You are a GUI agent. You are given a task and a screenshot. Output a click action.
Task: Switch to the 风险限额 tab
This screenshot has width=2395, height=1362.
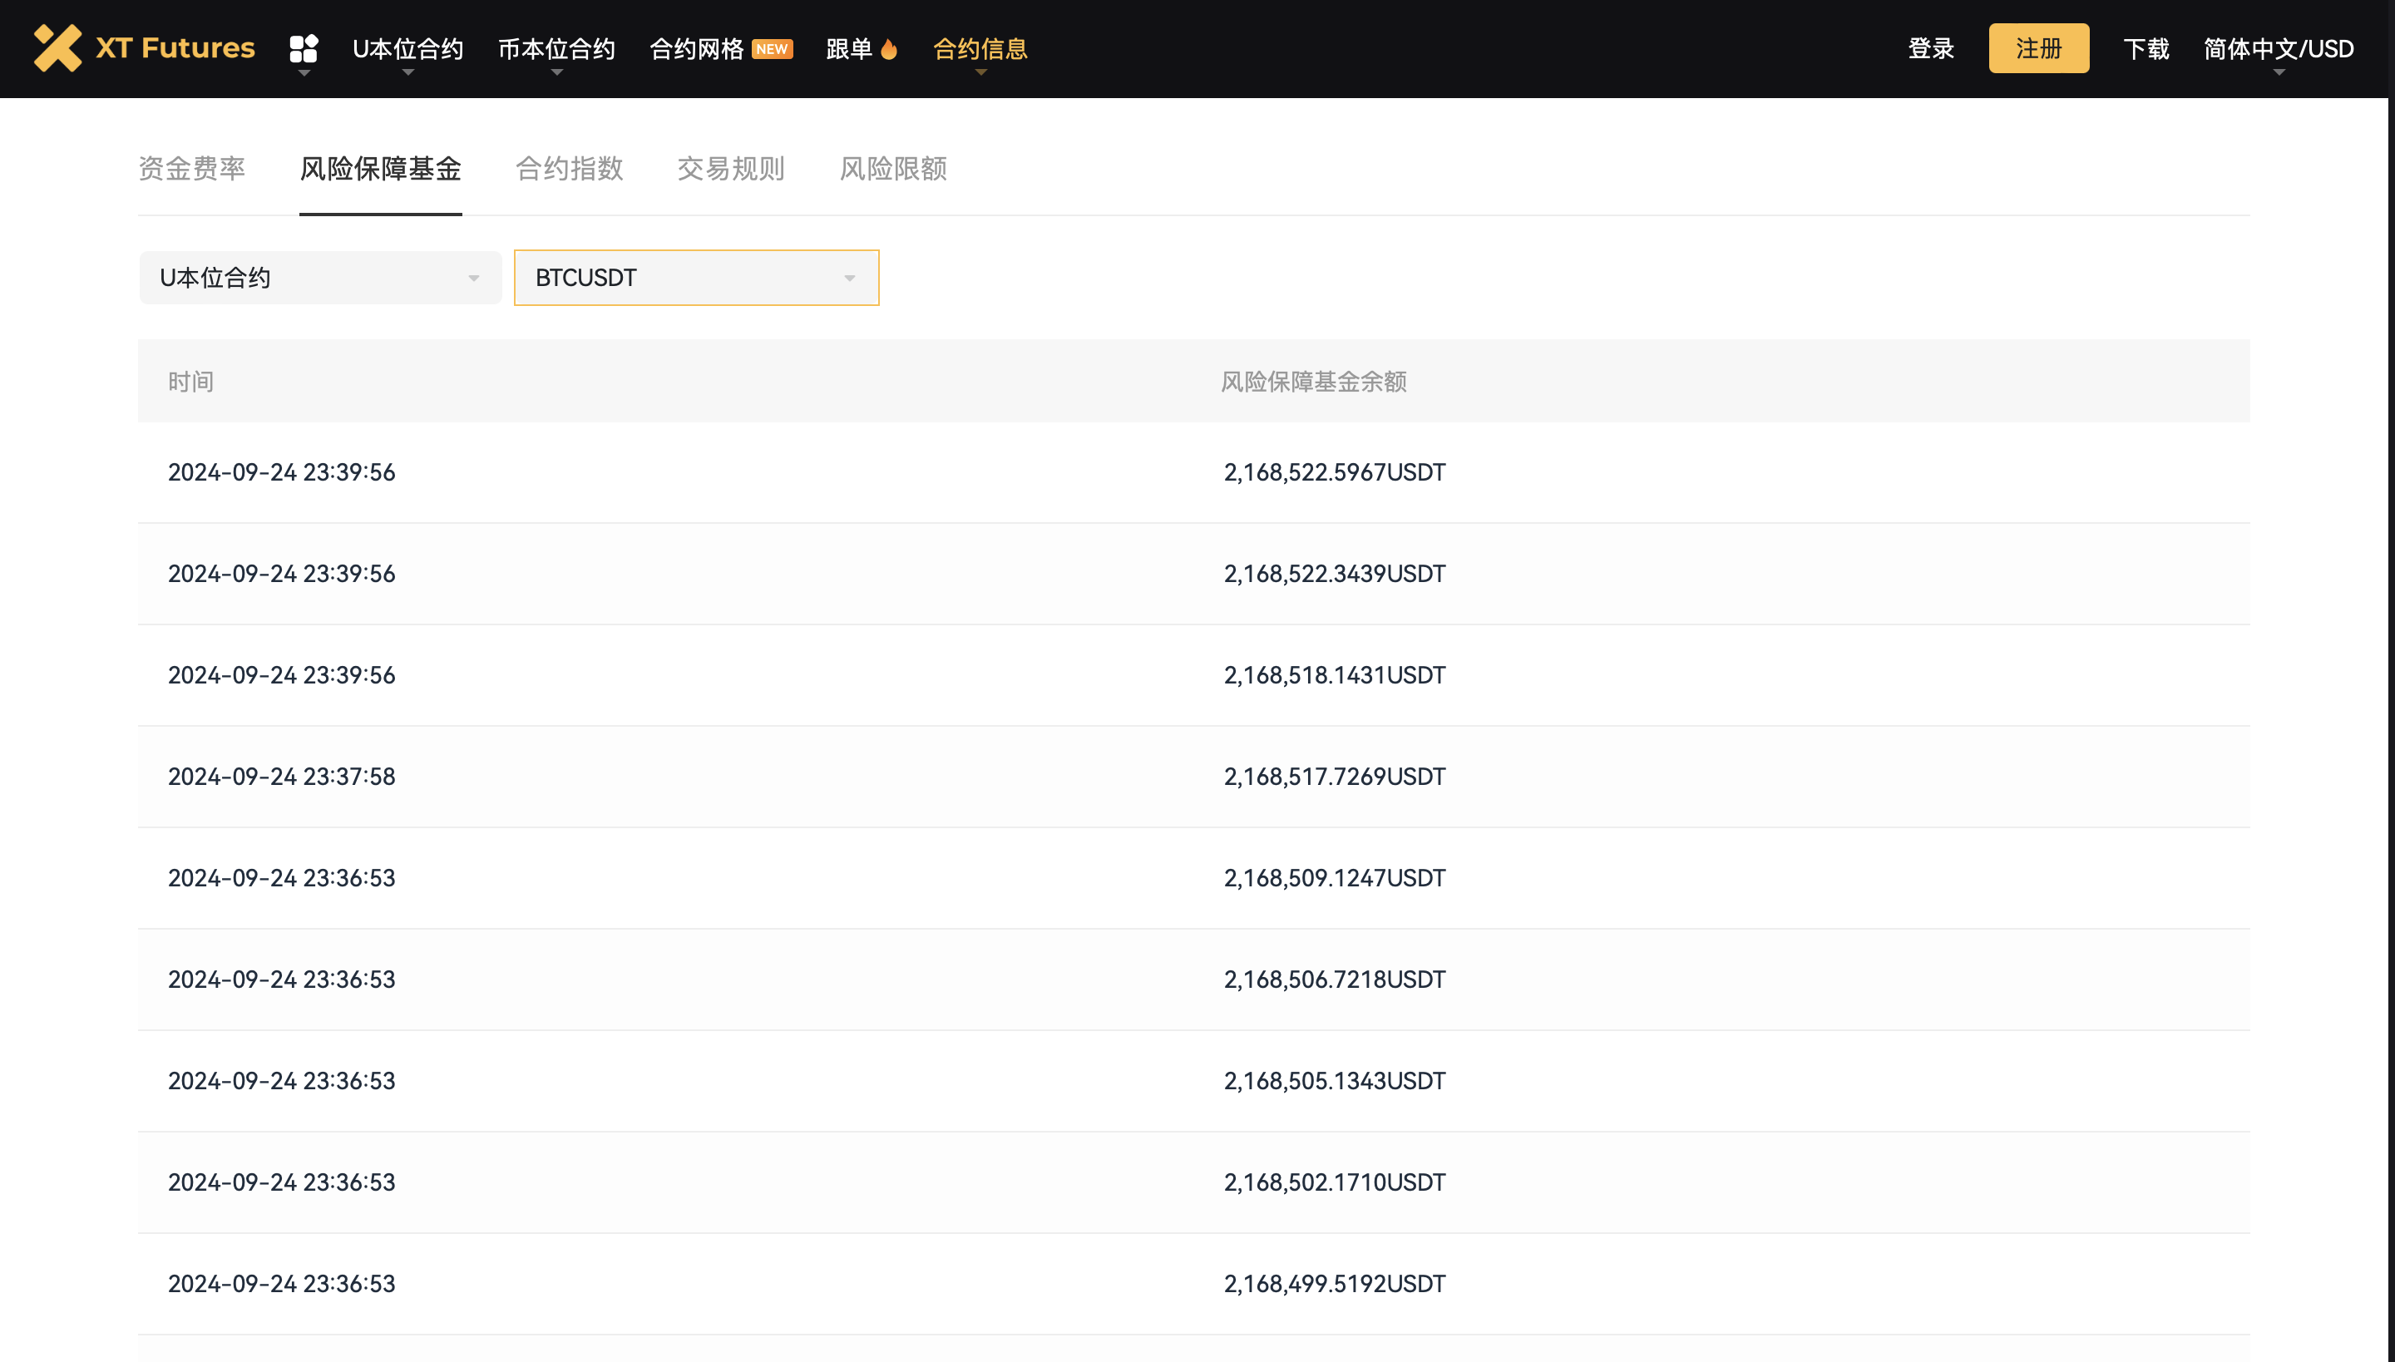[x=892, y=168]
